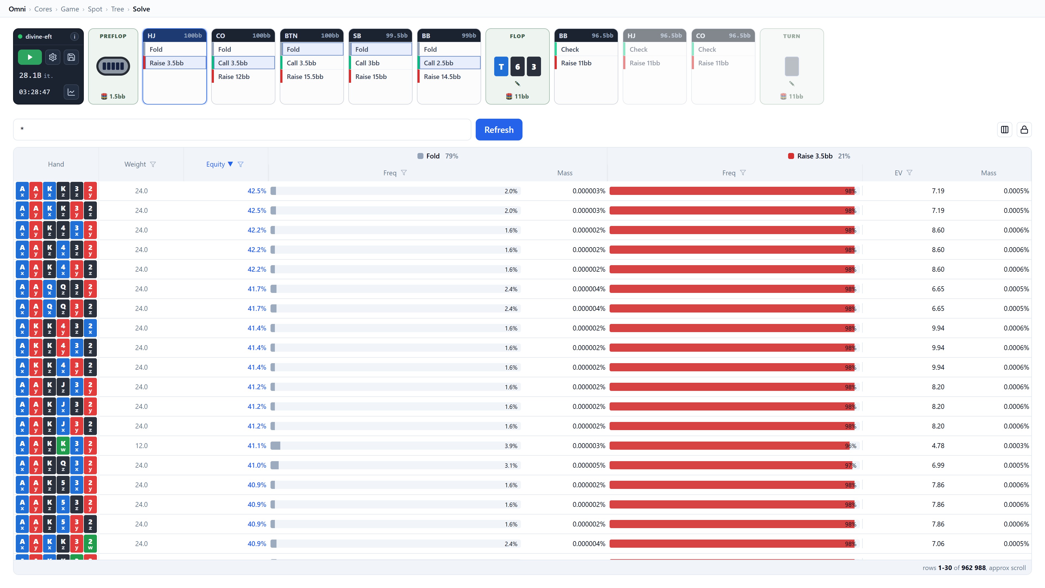
Task: Select BB Raise 14.5bb action
Action: coord(449,77)
